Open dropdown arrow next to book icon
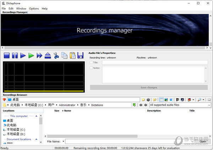Screen dimensions: 213x150 pos(193,100)
